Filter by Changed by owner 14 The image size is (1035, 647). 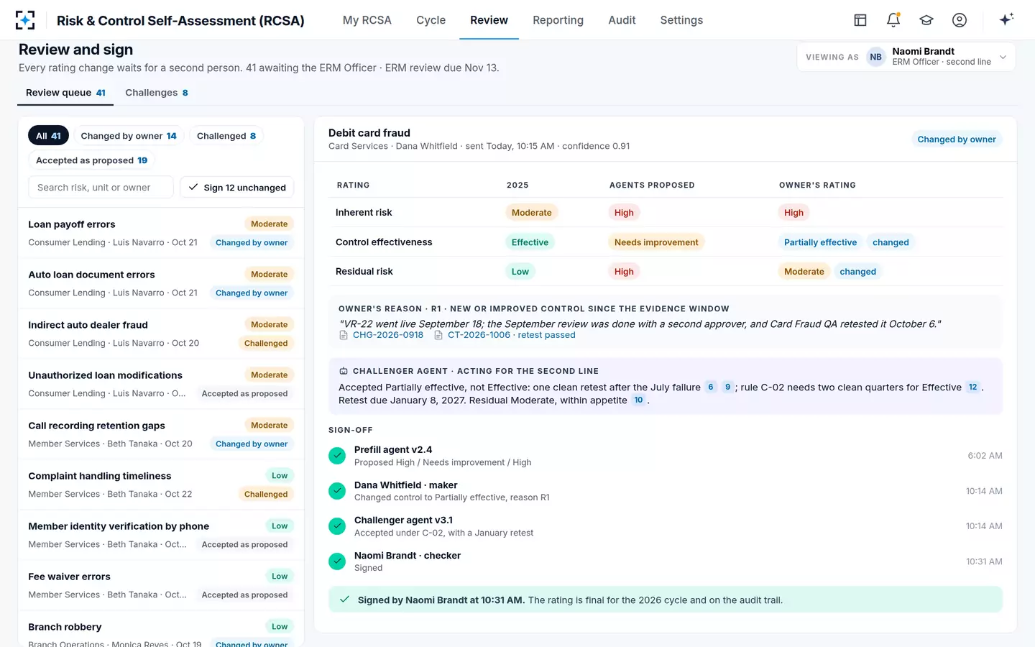(129, 136)
